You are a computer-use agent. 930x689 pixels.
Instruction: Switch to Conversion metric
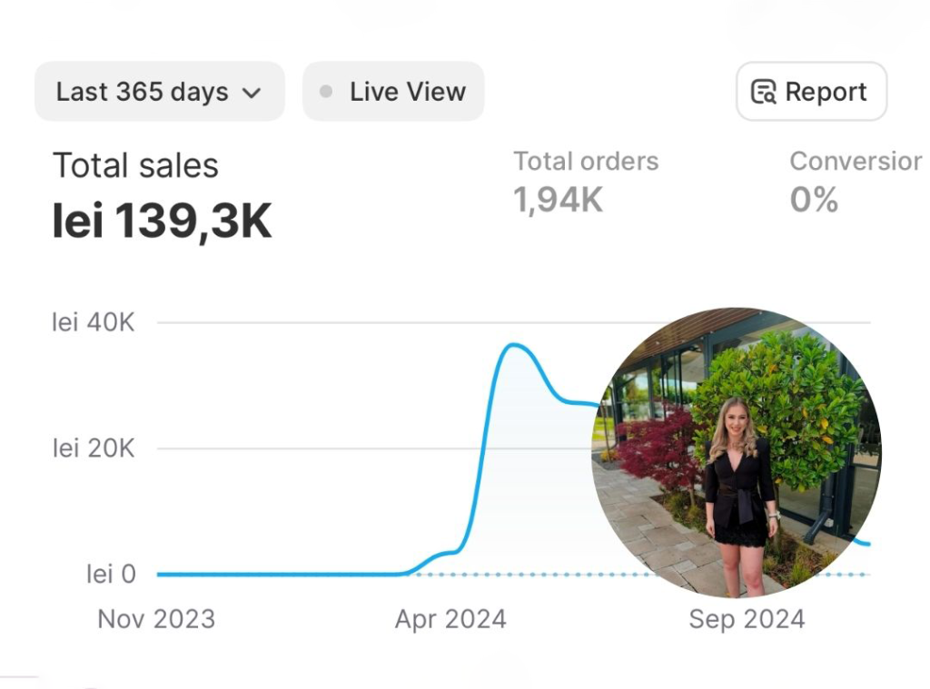(855, 162)
